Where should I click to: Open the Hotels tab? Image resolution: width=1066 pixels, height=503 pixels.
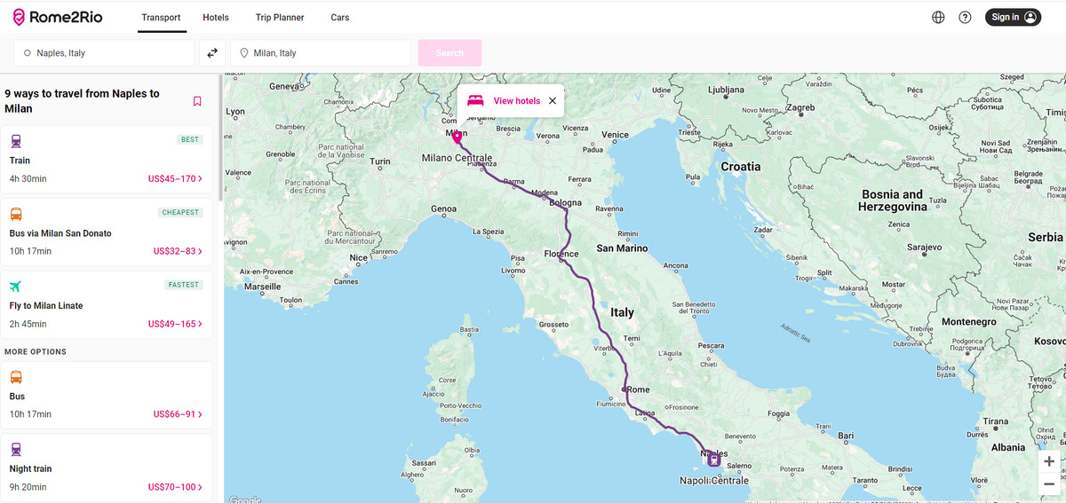(216, 18)
